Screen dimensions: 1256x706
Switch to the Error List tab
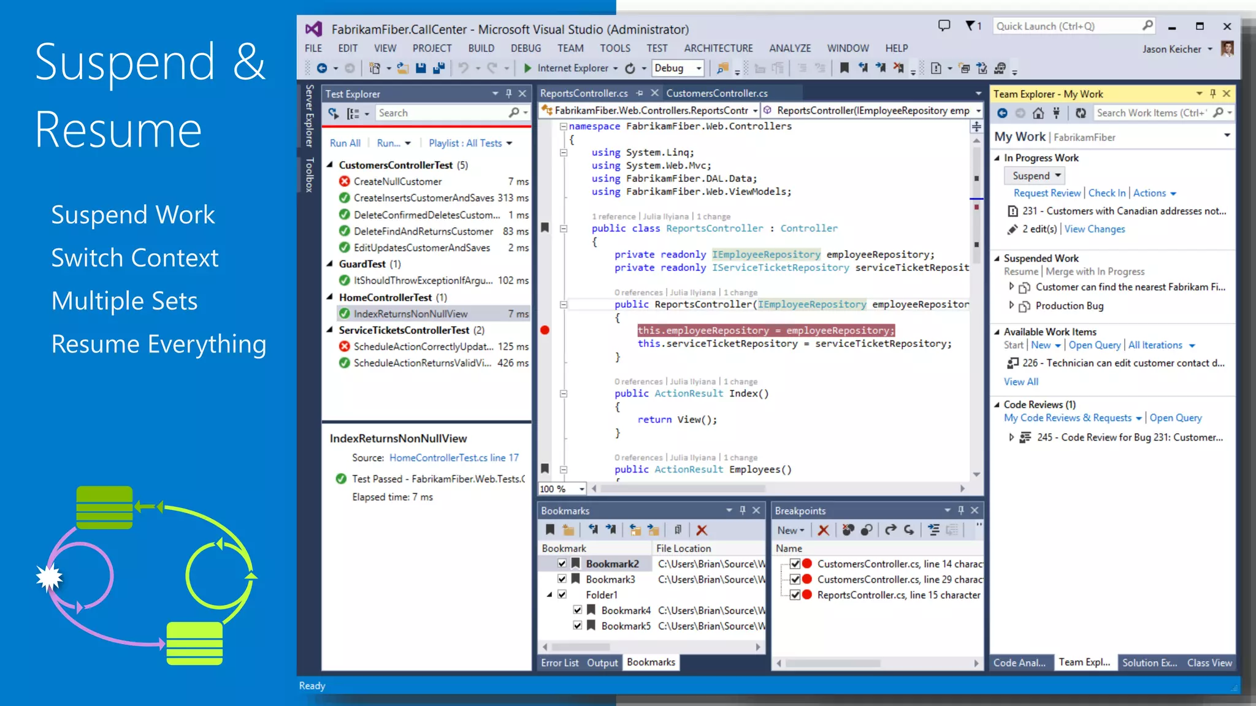559,662
